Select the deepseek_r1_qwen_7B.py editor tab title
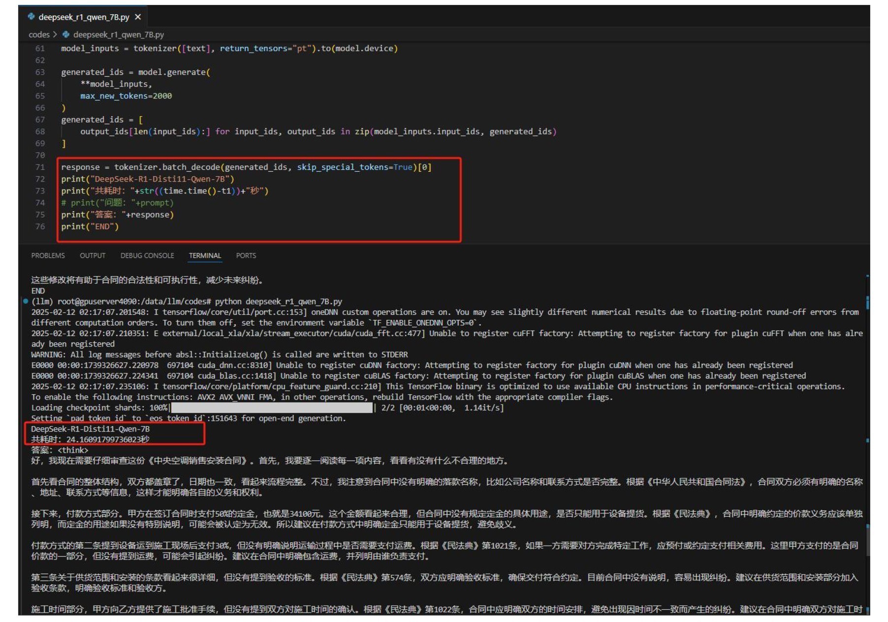The height and width of the screenshot is (622, 888). (84, 17)
